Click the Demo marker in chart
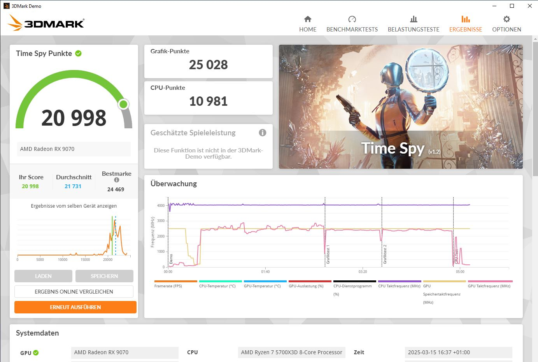Viewport: 538px width, 362px height. click(x=171, y=259)
